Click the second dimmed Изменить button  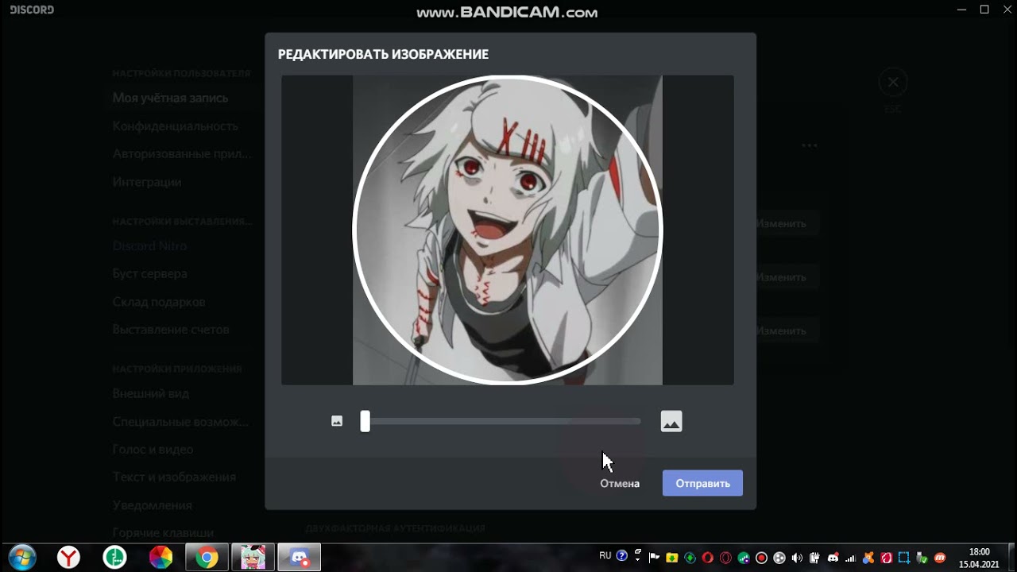pyautogui.click(x=780, y=277)
